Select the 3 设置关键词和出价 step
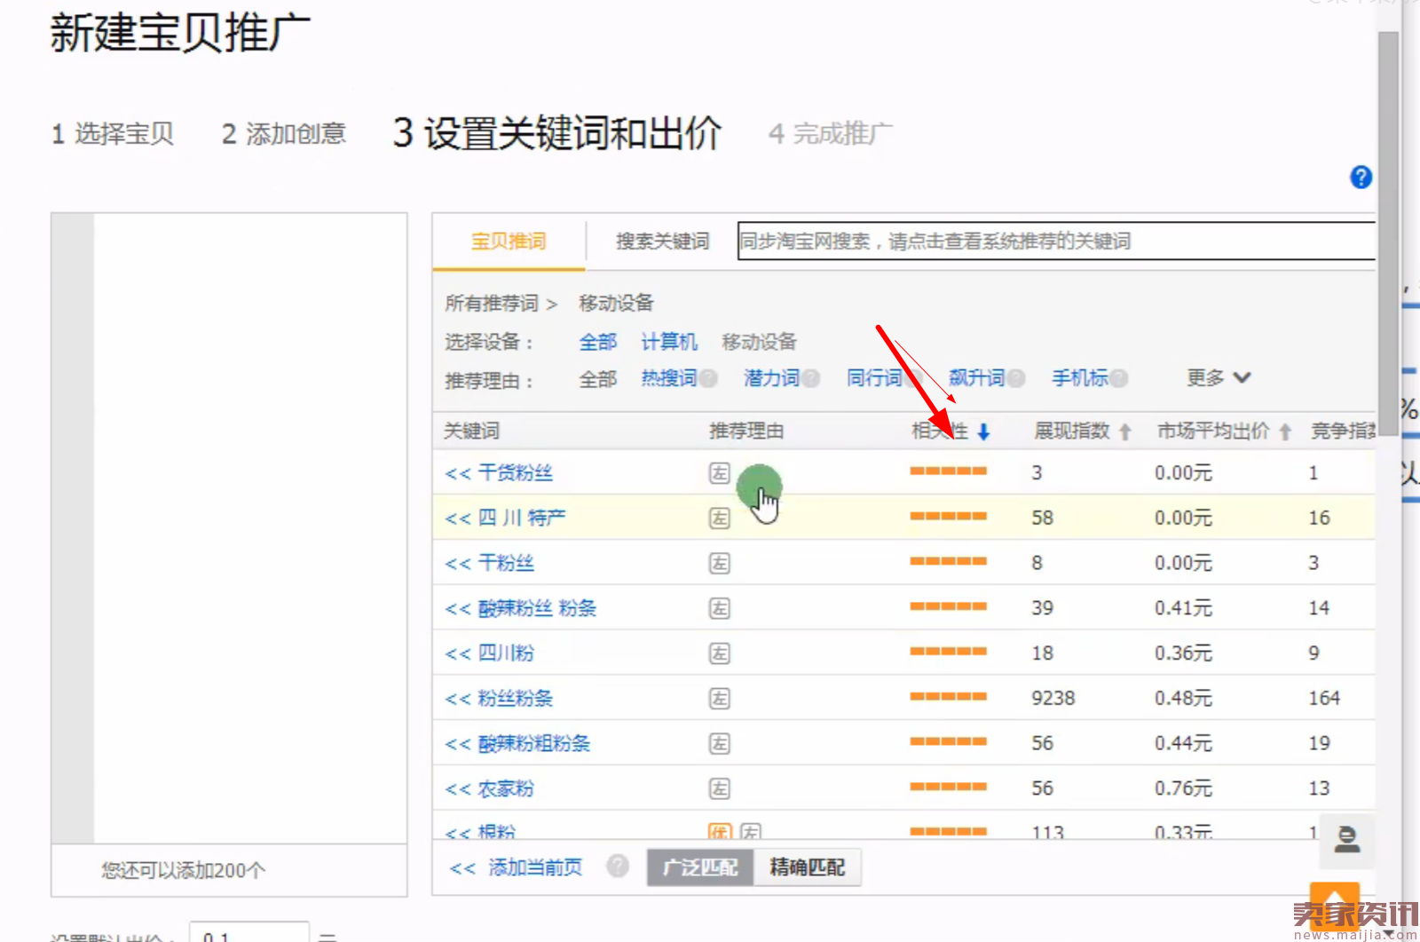The width and height of the screenshot is (1420, 942). tap(557, 133)
